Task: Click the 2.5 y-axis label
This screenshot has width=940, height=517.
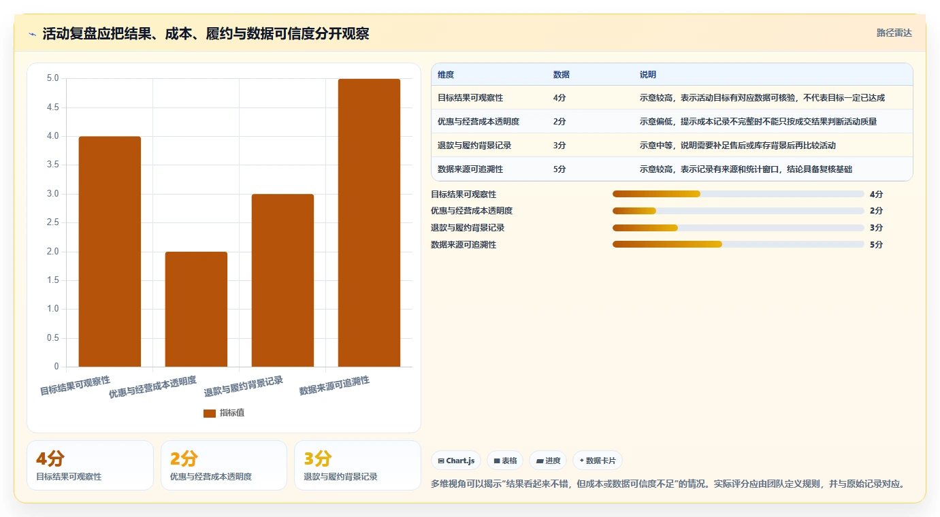Action: tap(53, 222)
